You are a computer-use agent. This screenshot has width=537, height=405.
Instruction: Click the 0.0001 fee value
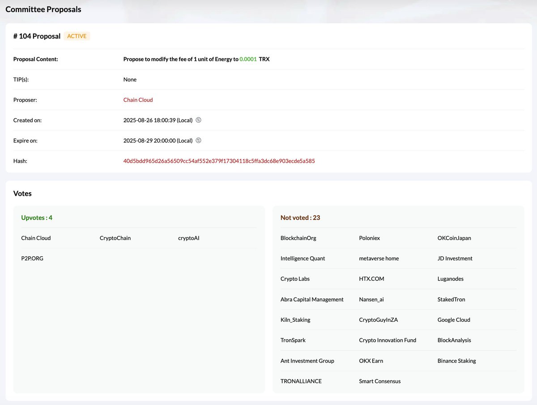[248, 59]
